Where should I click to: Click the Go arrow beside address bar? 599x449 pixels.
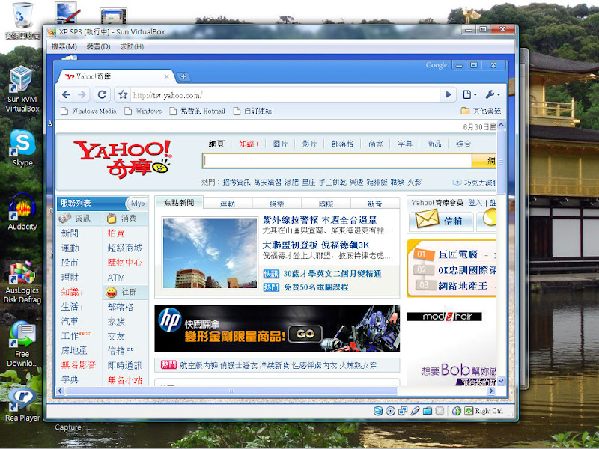449,94
